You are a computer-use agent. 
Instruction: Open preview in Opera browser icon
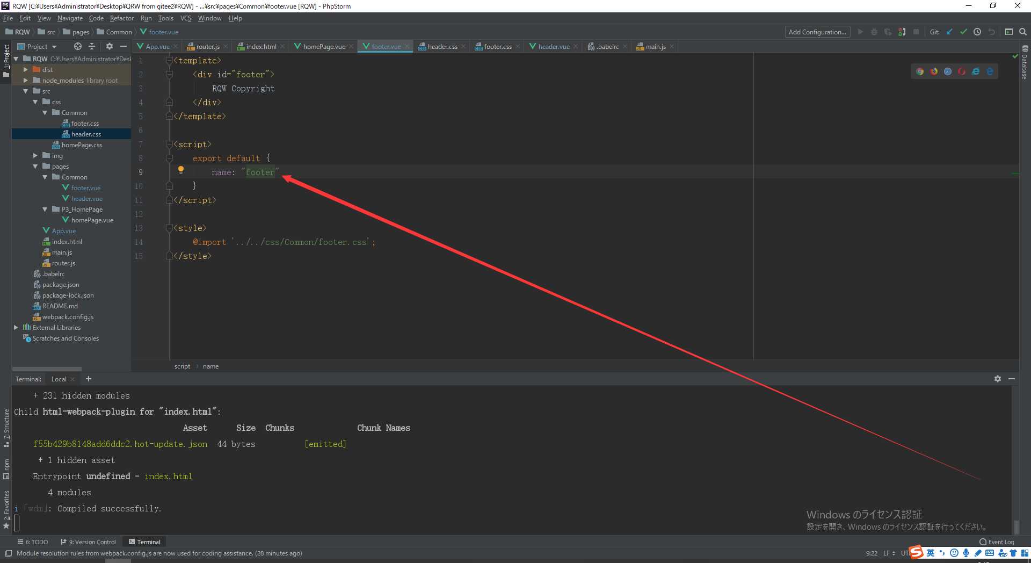tap(962, 71)
